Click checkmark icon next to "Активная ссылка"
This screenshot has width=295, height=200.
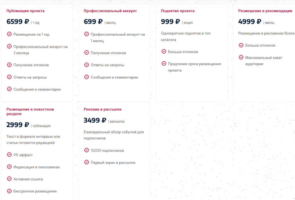pos(9,179)
